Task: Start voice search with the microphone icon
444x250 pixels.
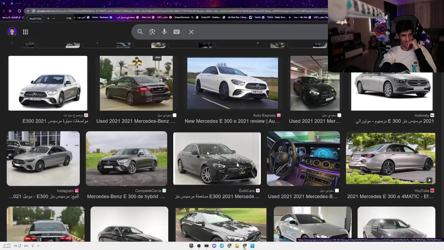Action: (x=164, y=32)
